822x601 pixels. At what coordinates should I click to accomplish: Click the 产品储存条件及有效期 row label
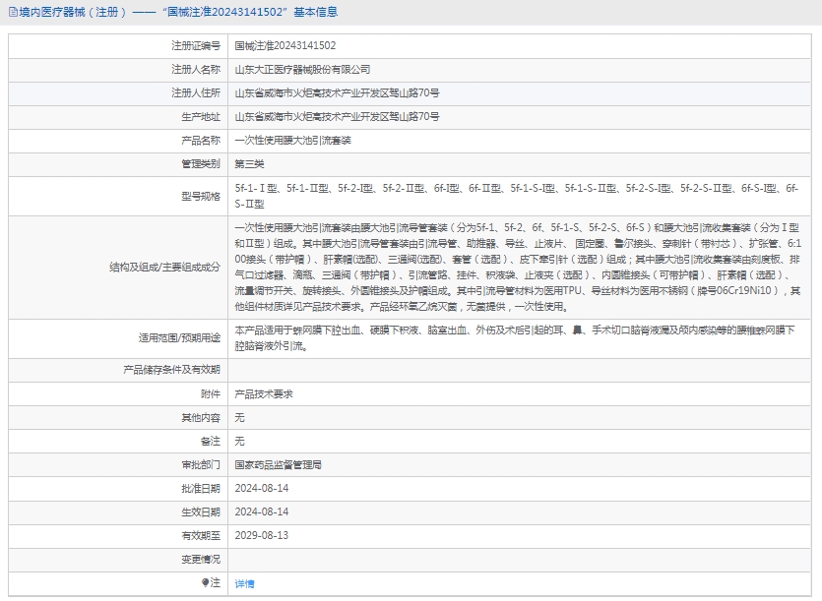[x=171, y=370]
